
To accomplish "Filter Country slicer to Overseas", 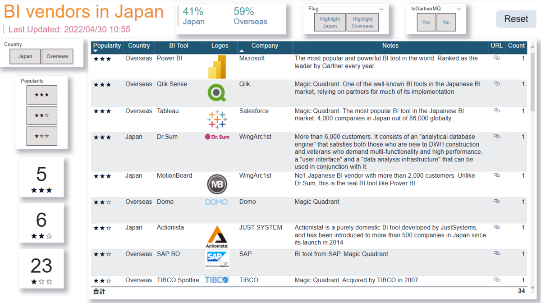I will click(x=57, y=56).
